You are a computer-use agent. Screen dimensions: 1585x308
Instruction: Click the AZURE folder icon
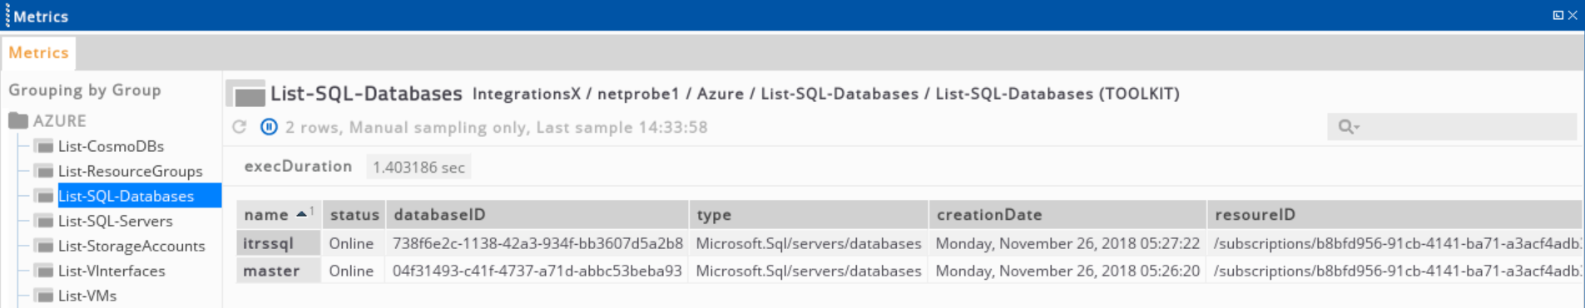tap(18, 121)
